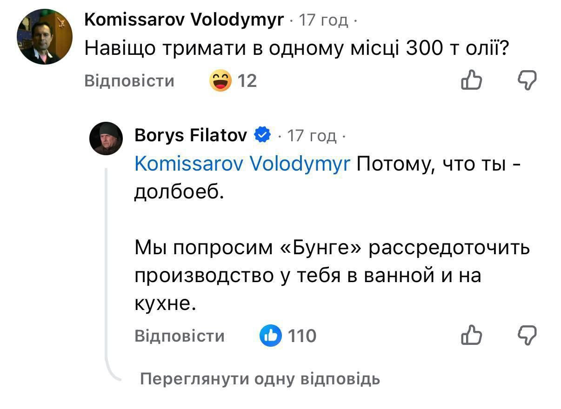
Task: Click the blue like reaction icon
Action: (x=270, y=336)
